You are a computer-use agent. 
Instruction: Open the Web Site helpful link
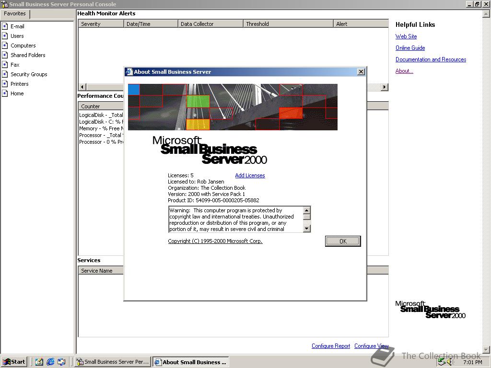tap(406, 36)
